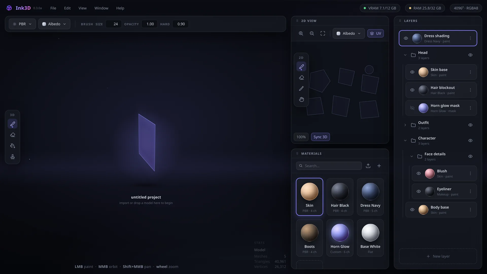Click the export materials upload icon

[368, 166]
